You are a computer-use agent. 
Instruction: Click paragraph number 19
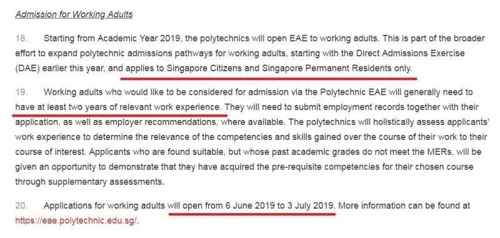click(x=21, y=92)
